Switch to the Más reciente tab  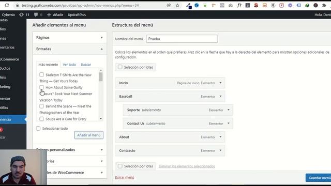48,65
